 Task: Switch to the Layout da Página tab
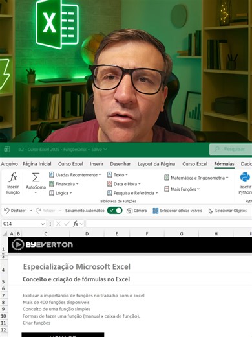point(156,164)
